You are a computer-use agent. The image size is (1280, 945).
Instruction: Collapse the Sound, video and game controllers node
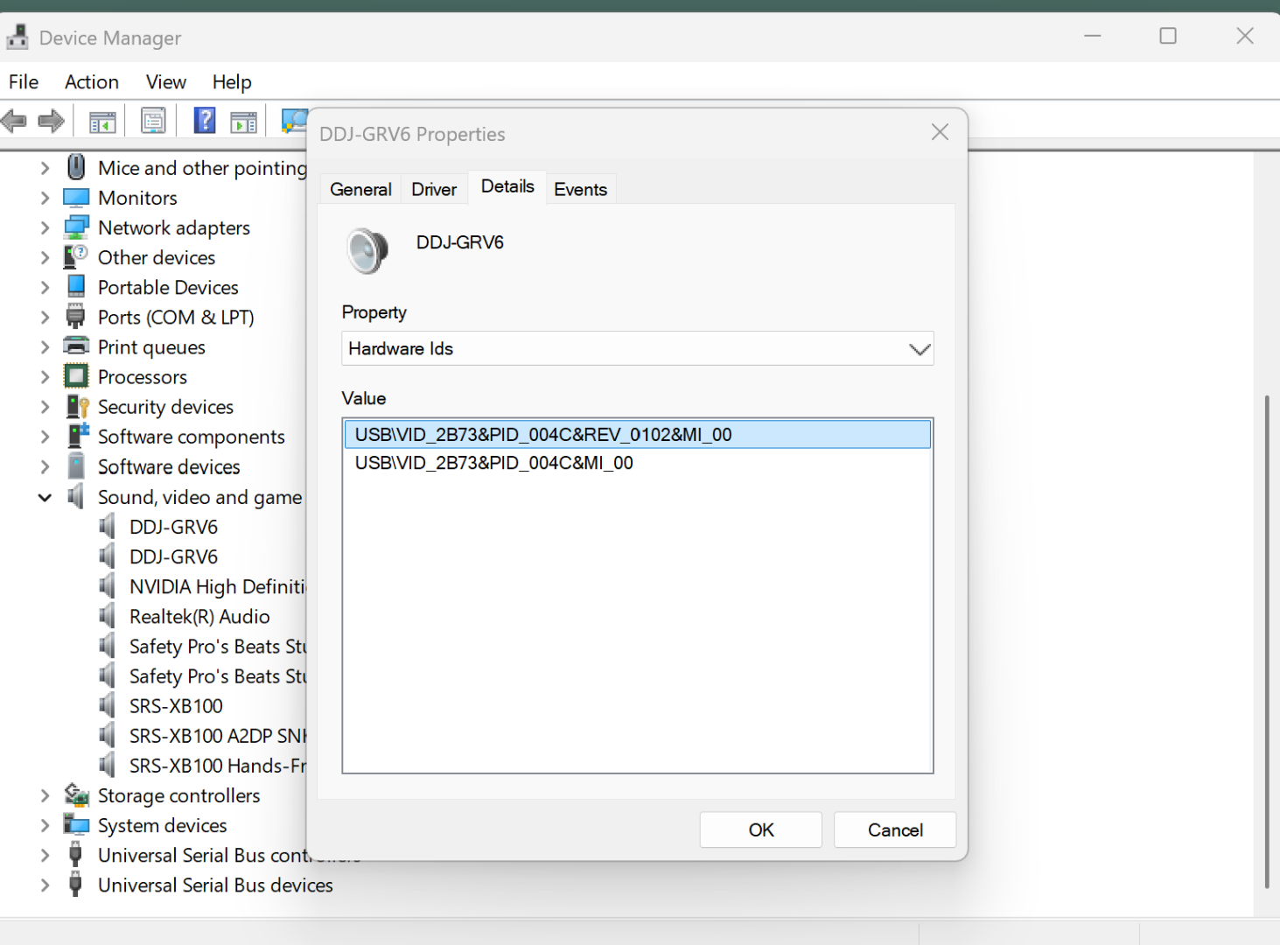click(45, 498)
